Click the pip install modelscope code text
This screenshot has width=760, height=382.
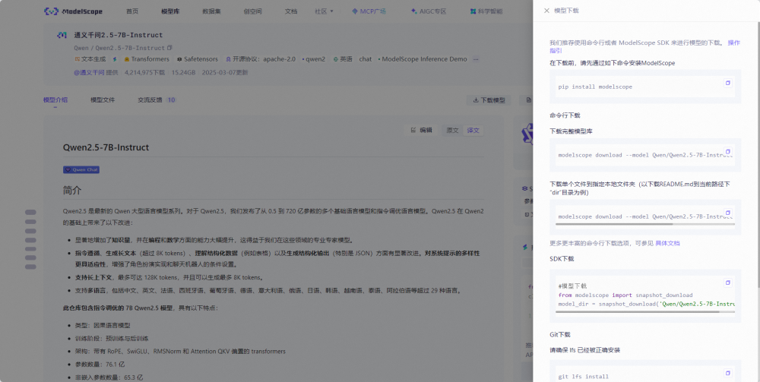tap(595, 87)
